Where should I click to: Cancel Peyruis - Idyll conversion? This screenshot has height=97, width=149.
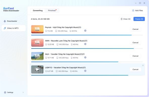click(135, 29)
